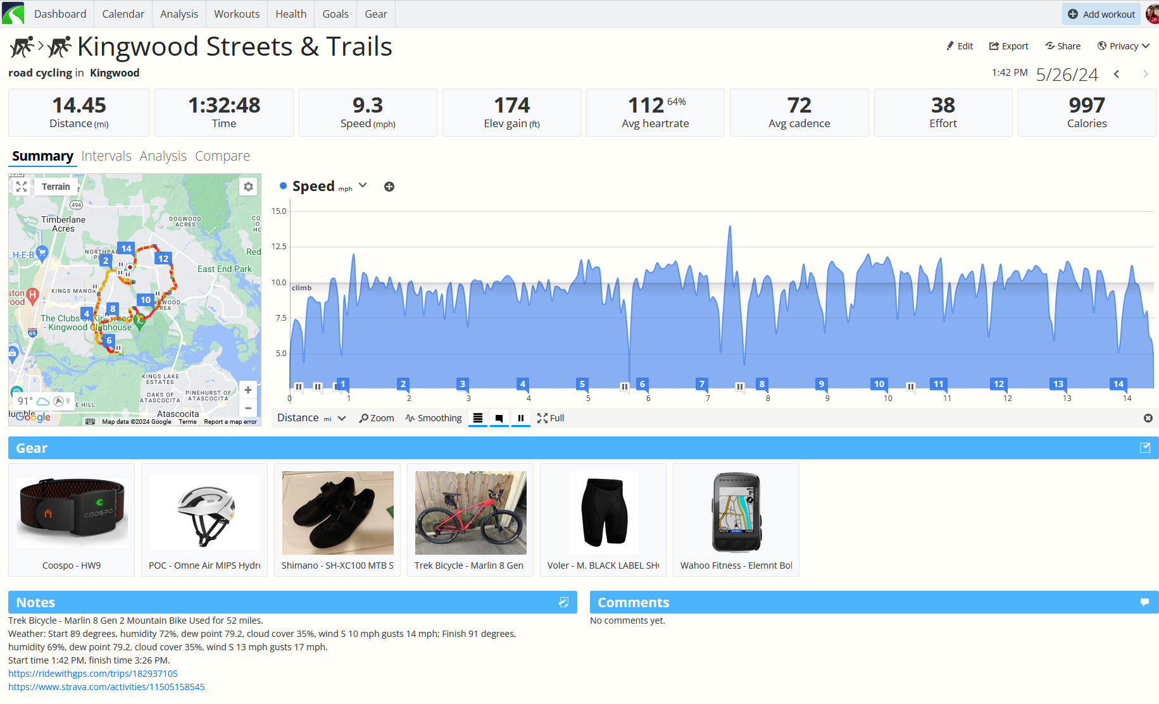Switch to the Intervals tab

[106, 156]
